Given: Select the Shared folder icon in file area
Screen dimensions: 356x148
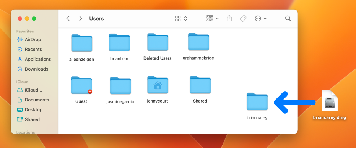Looking at the screenshot, I should tap(200, 85).
